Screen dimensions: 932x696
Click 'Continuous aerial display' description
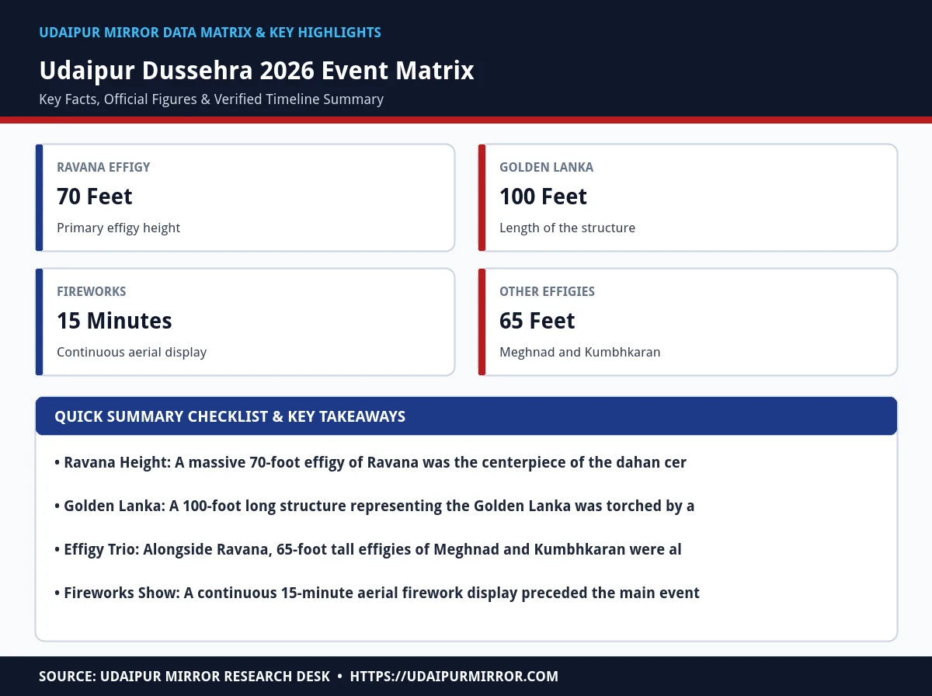coord(131,352)
